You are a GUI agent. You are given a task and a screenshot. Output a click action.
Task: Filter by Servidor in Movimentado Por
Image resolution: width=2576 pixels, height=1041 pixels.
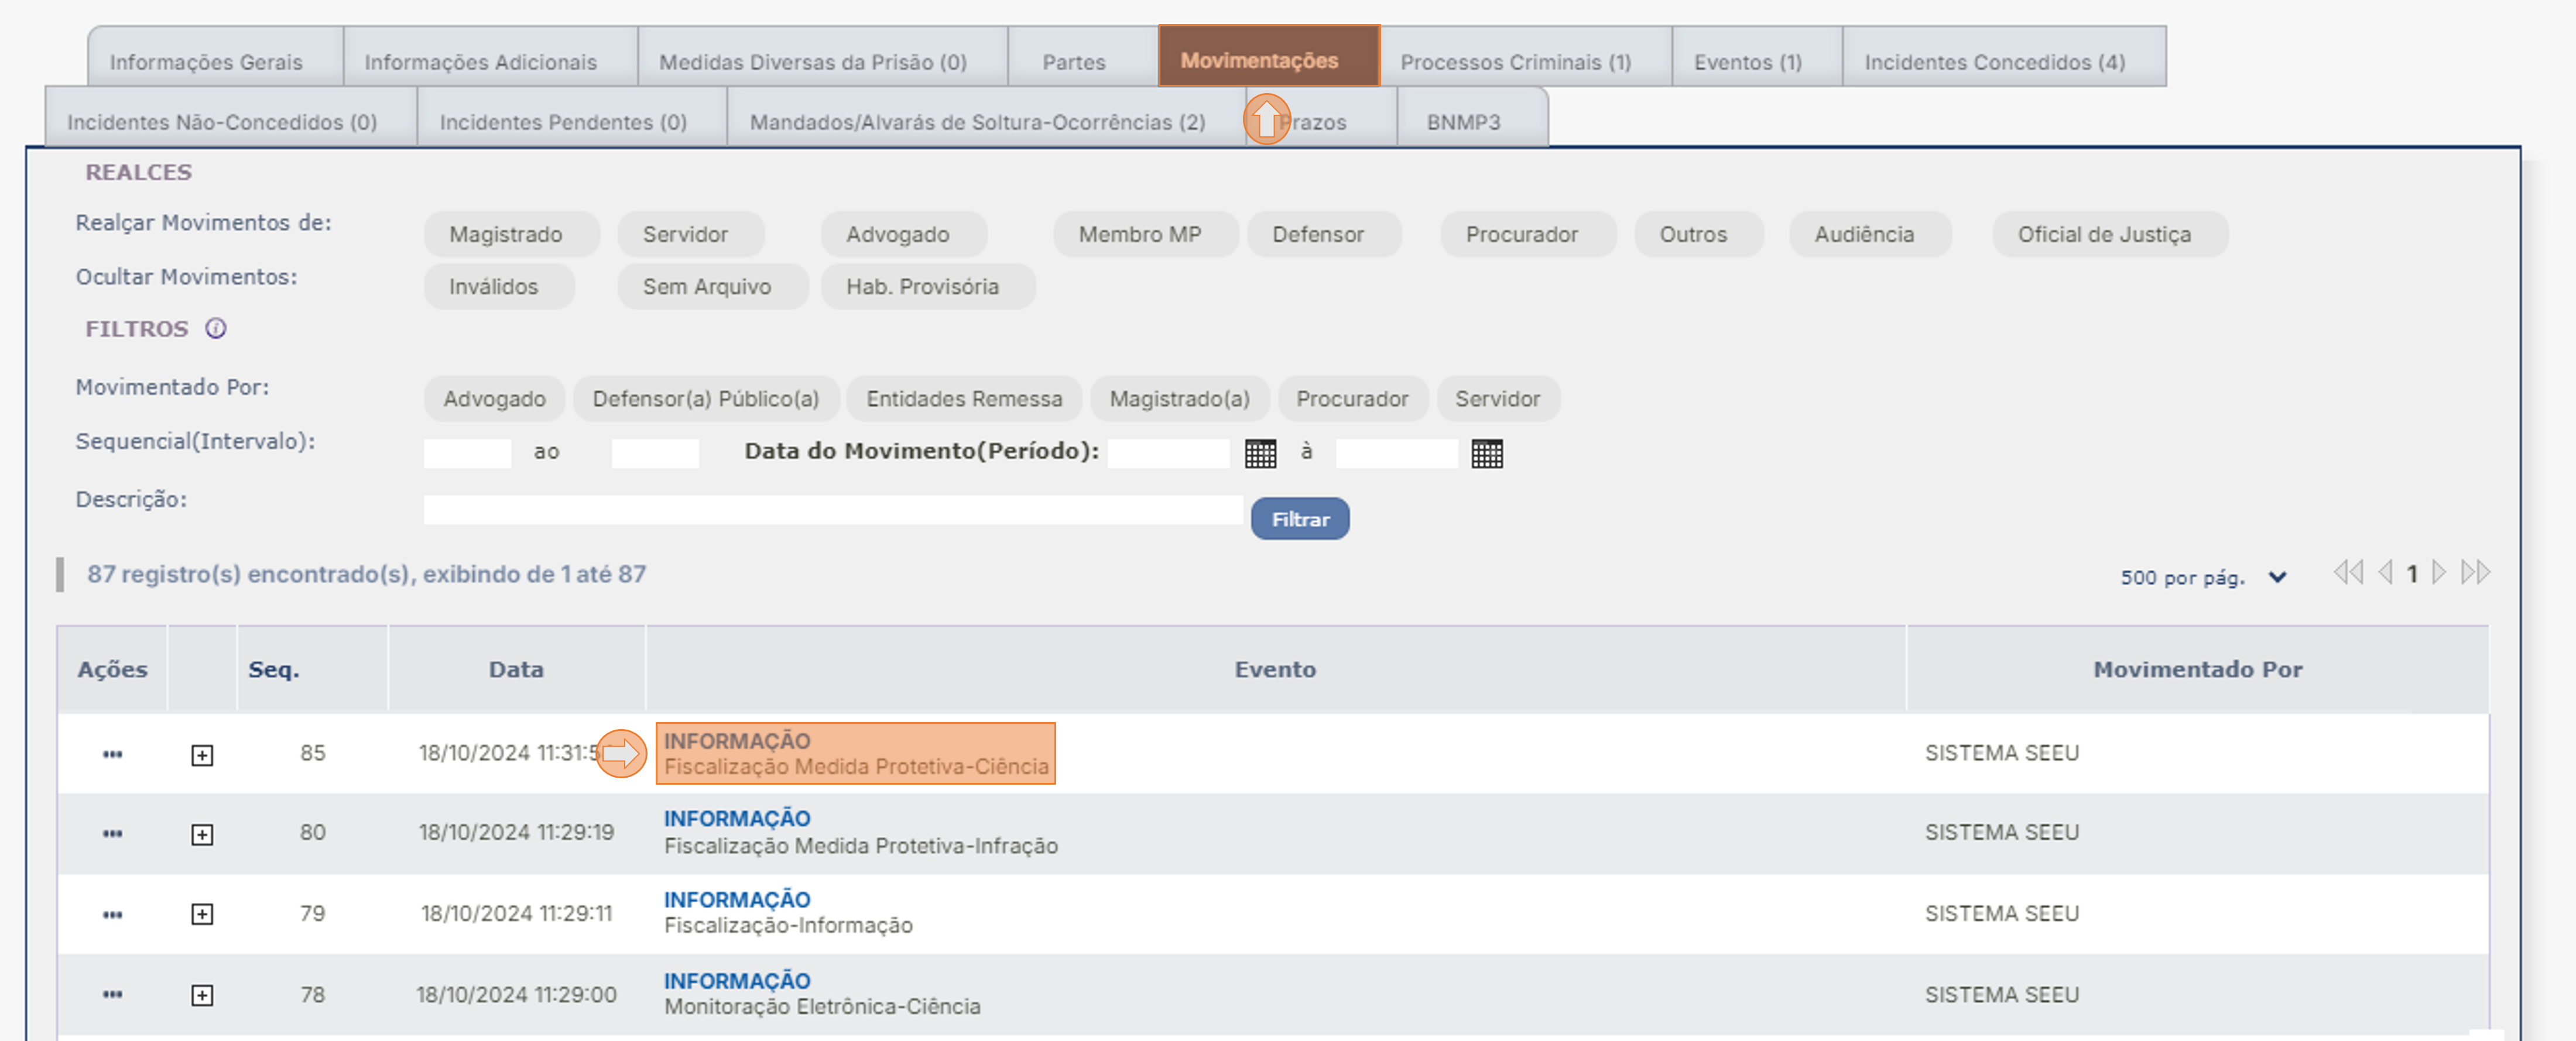[1498, 398]
